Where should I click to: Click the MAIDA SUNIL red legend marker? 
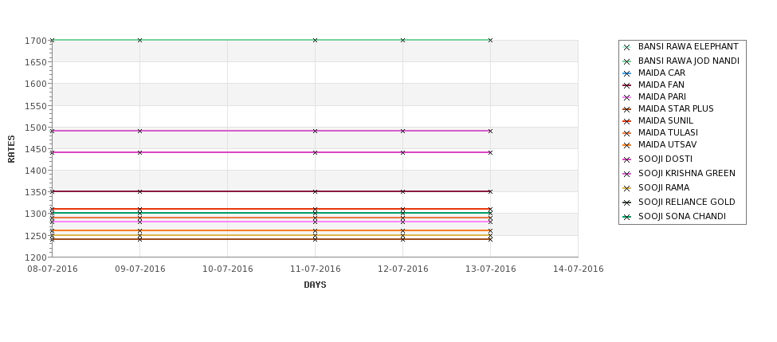(627, 121)
